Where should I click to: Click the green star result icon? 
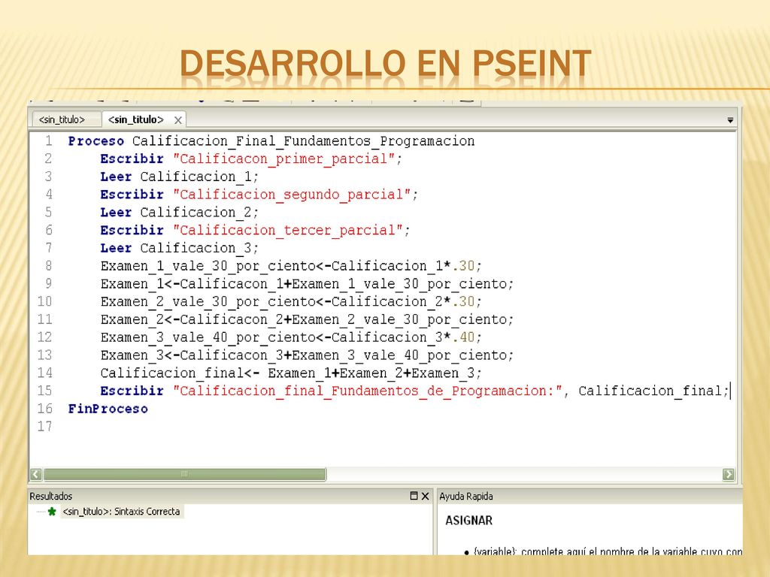pyautogui.click(x=52, y=512)
